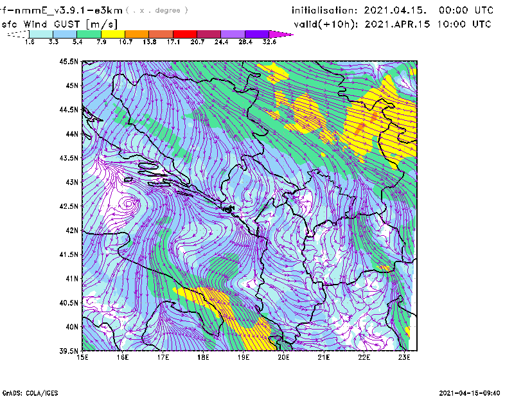The image size is (514, 397).
Task: Click the legend value '20.7'
Action: pos(197,42)
